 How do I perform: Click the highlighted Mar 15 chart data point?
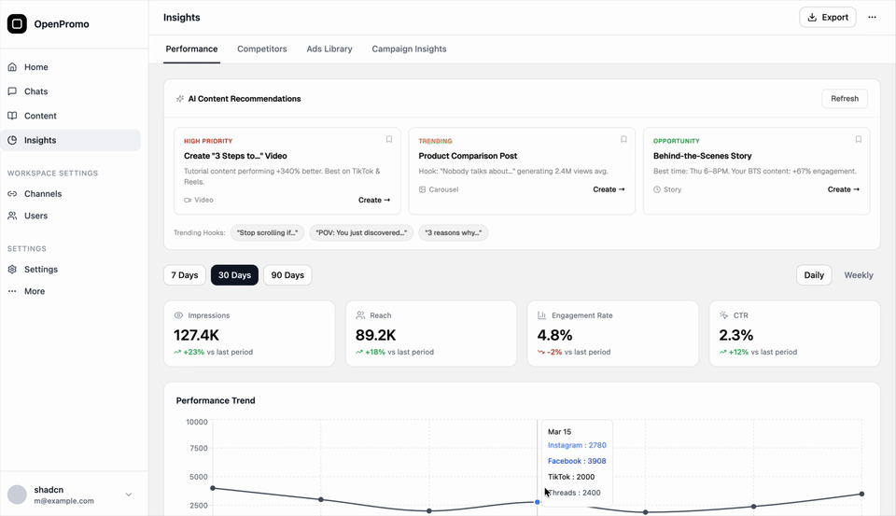click(x=538, y=502)
